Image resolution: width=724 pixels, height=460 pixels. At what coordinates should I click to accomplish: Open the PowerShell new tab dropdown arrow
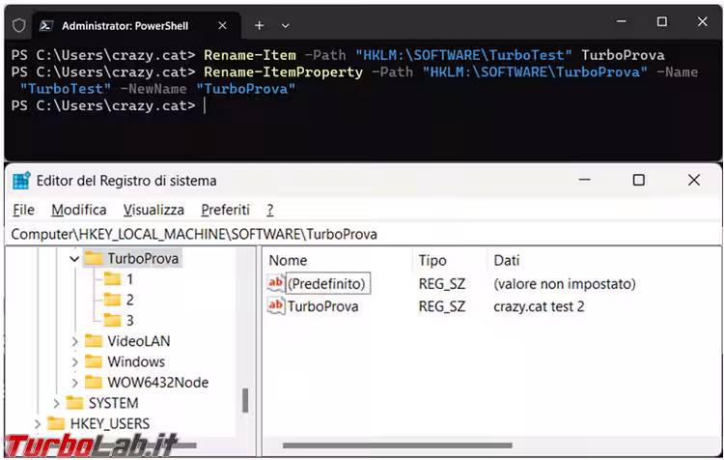click(286, 25)
